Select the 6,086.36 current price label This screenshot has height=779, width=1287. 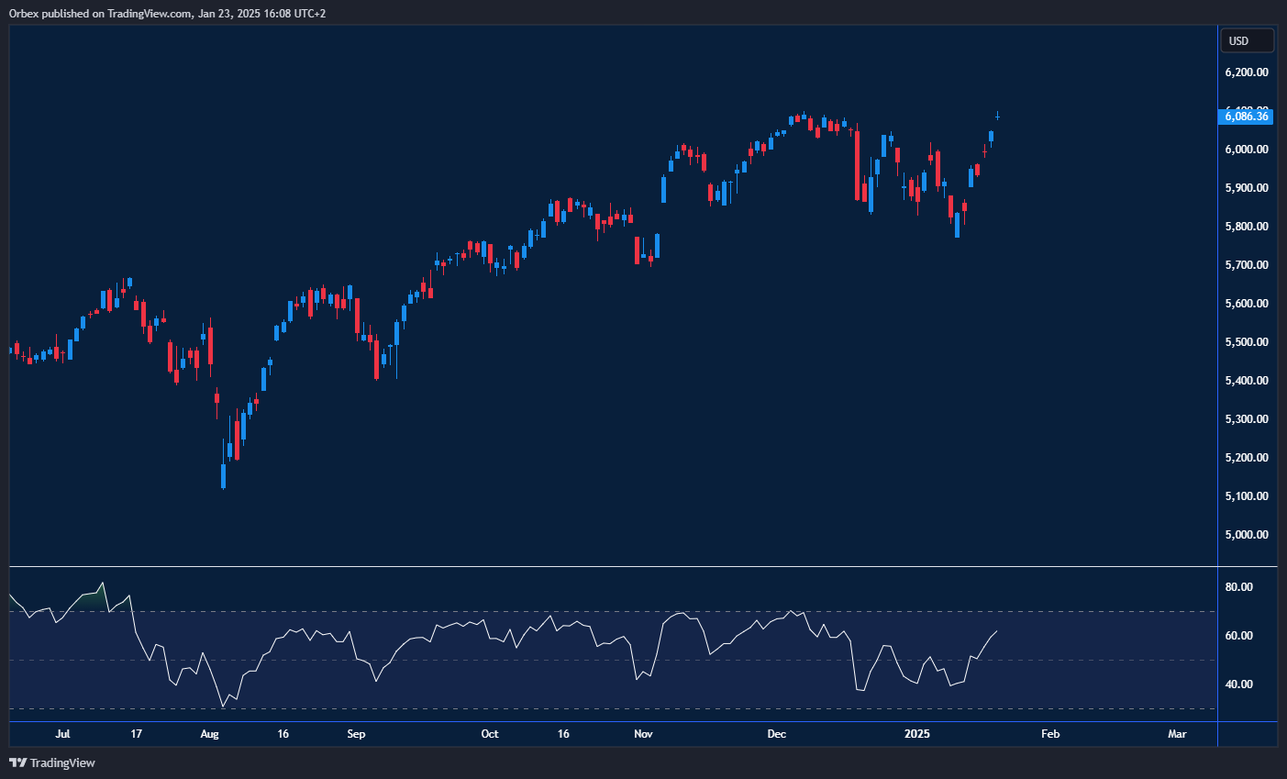pos(1247,116)
